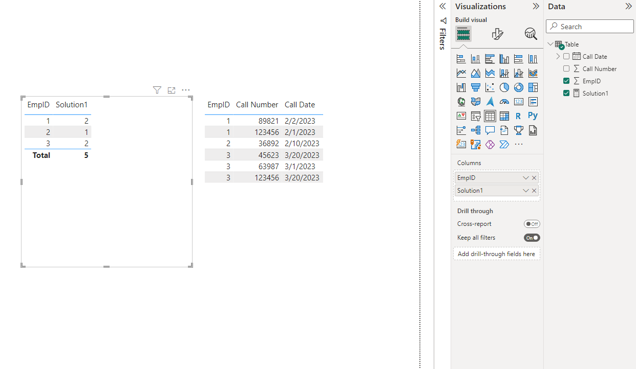Choose the KPI visual
The image size is (636, 369).
(461, 116)
